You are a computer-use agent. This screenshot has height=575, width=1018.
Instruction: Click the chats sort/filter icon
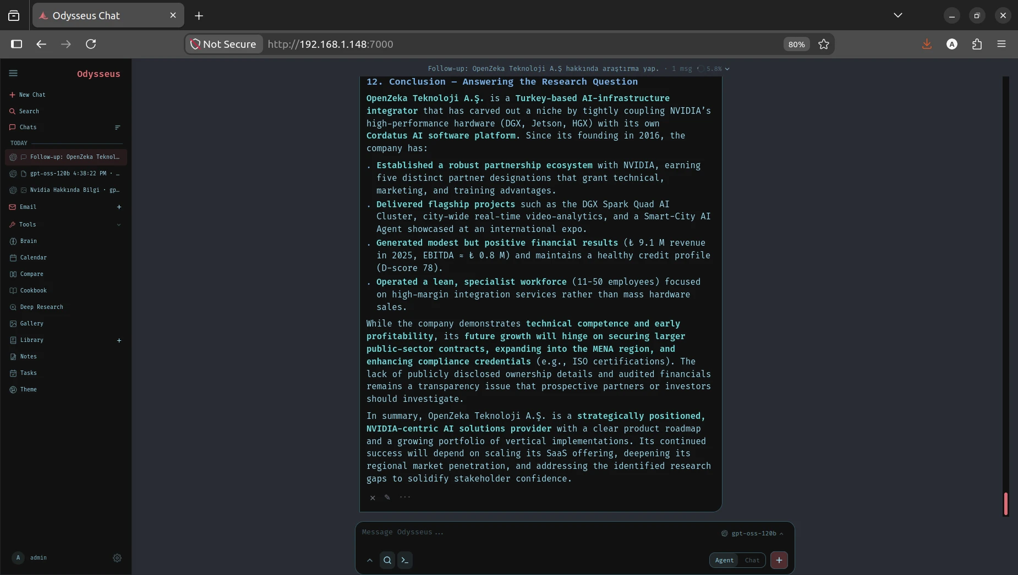(x=117, y=128)
